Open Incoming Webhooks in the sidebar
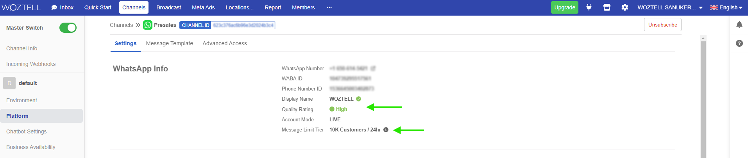Screen dimensions: 748x158 tap(31, 64)
